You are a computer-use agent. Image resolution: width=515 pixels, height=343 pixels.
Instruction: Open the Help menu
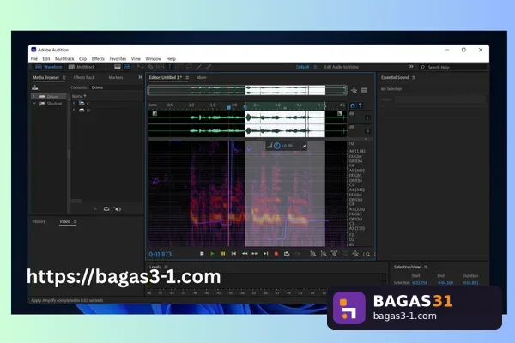tap(171, 59)
